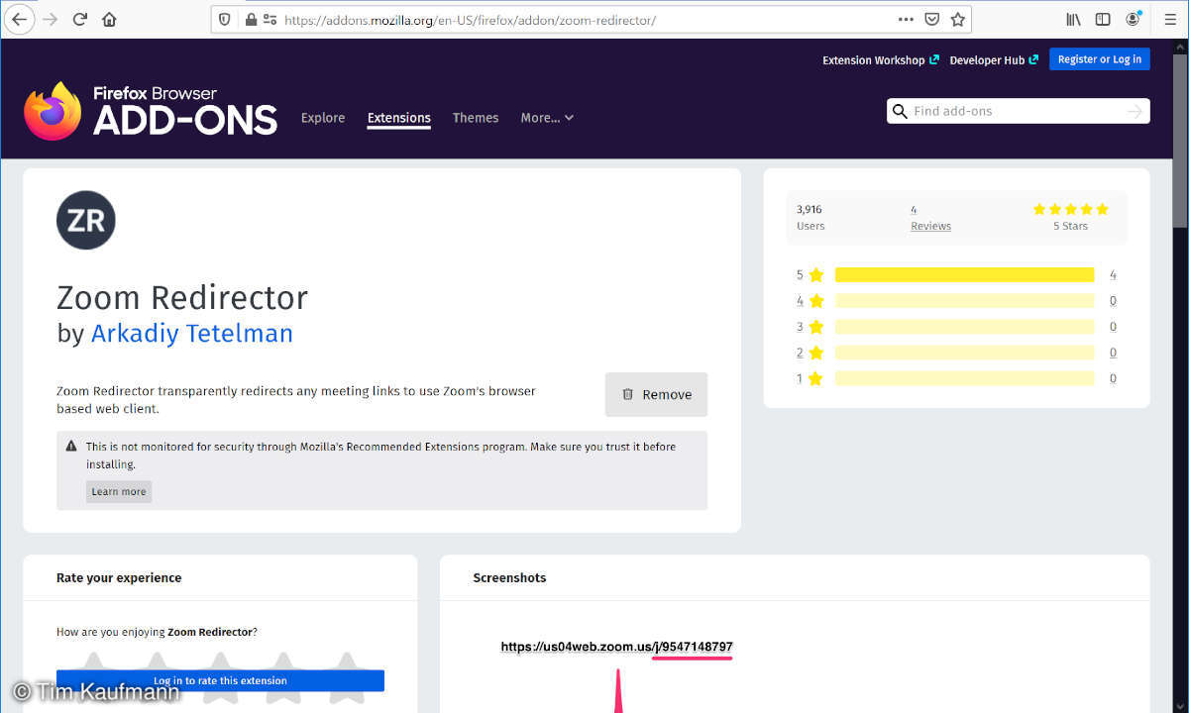Open page actions three-dot menu
Viewport: 1189px width, 713px height.
click(906, 19)
